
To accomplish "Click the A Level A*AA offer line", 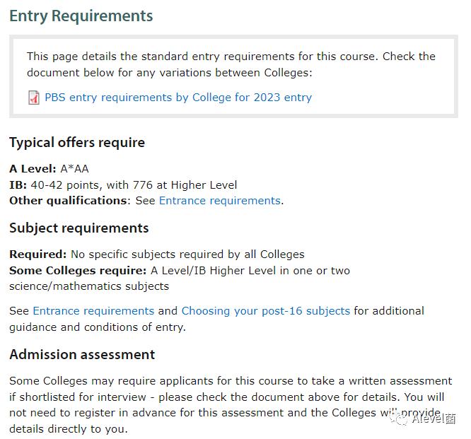I will click(50, 169).
